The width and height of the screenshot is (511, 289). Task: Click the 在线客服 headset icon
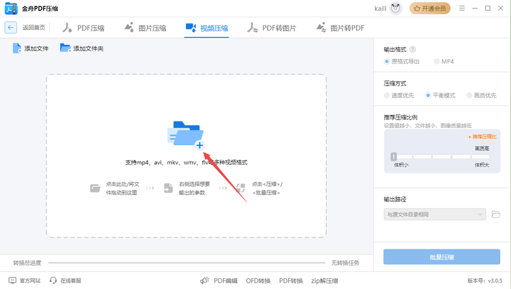click(53, 281)
